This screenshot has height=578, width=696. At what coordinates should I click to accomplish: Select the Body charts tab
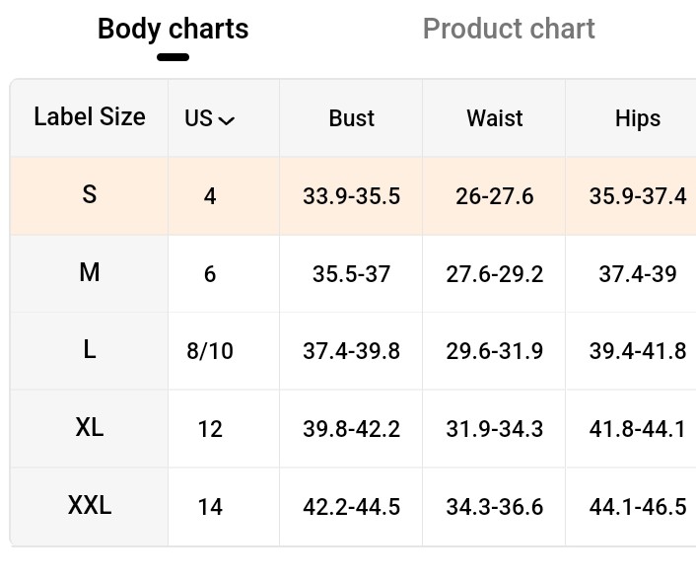tap(174, 30)
